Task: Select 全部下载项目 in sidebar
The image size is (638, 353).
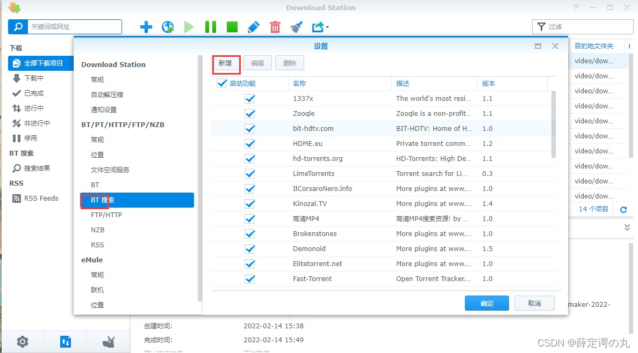Action: [41, 63]
